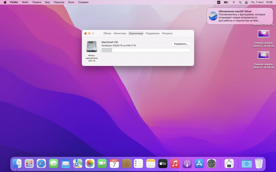
Task: Open Contacts app in the Dock
Action: click(x=126, y=163)
